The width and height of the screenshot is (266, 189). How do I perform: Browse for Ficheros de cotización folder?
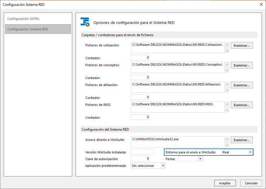(242, 45)
